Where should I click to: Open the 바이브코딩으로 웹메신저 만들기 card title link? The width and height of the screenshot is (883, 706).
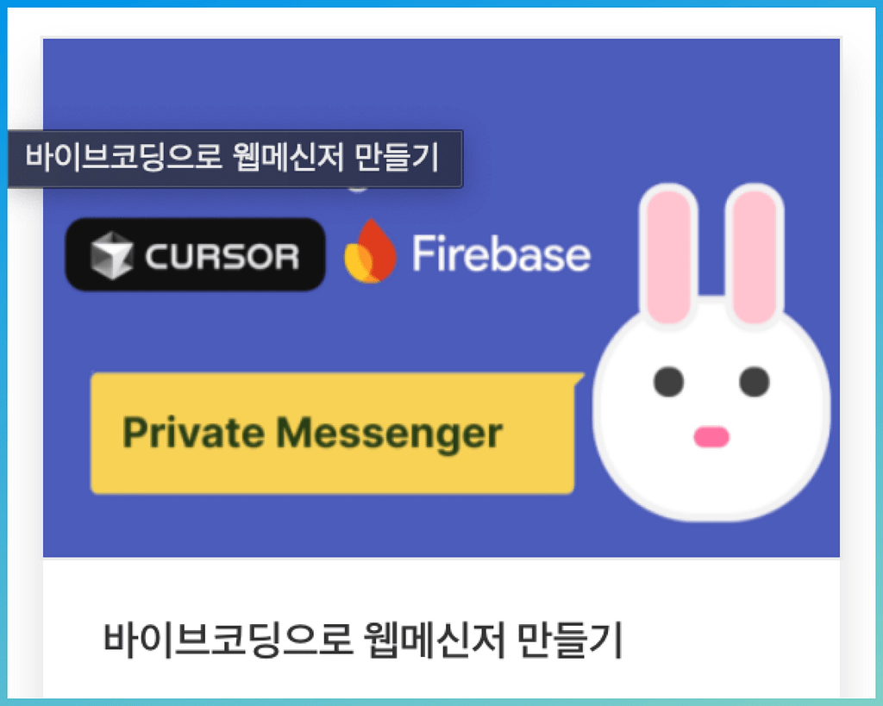(x=363, y=640)
